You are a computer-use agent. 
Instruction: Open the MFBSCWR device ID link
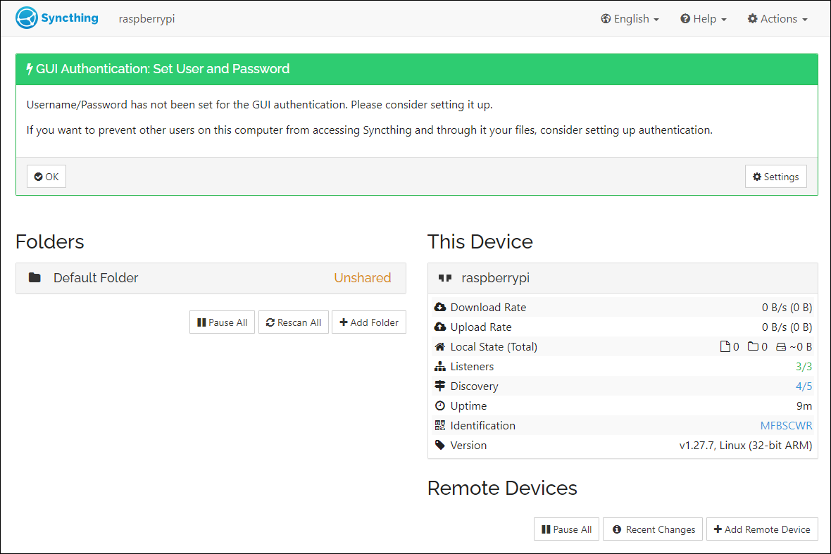click(787, 425)
